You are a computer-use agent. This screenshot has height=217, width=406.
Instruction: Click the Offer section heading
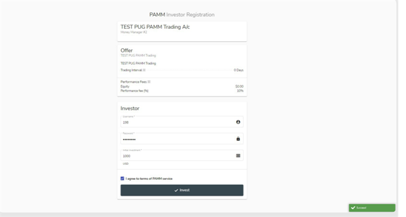(x=126, y=51)
